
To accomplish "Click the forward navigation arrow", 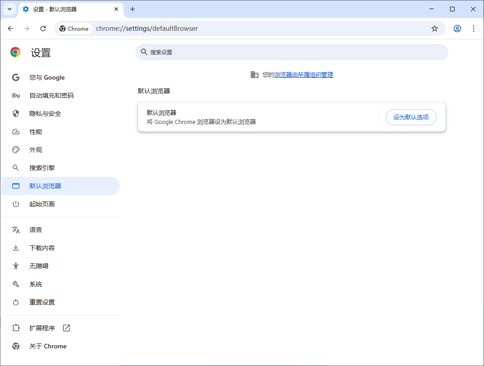I will pos(27,29).
